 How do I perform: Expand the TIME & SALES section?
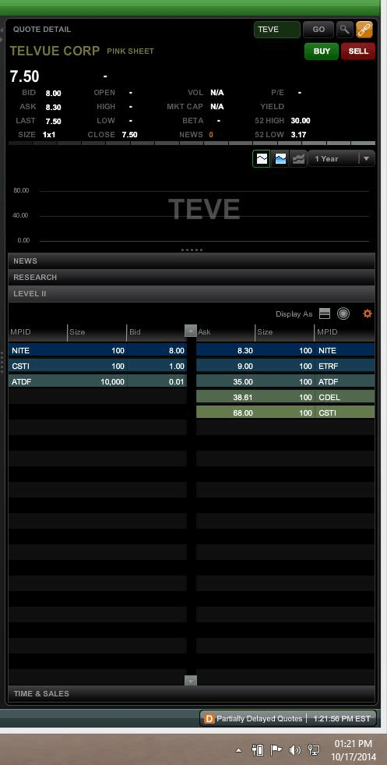click(192, 693)
